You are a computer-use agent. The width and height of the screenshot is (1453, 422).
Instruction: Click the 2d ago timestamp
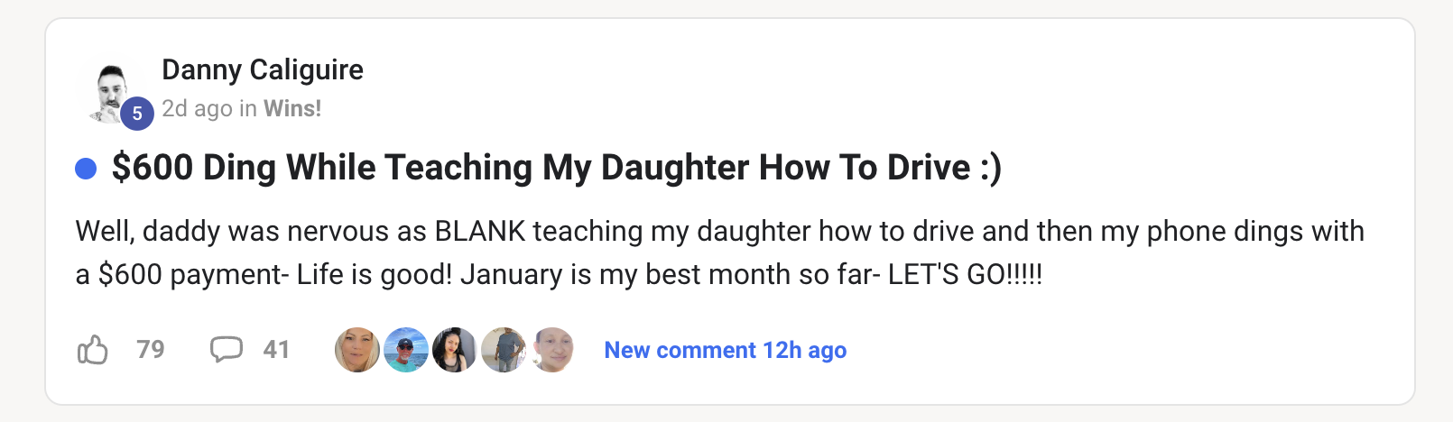(197, 109)
